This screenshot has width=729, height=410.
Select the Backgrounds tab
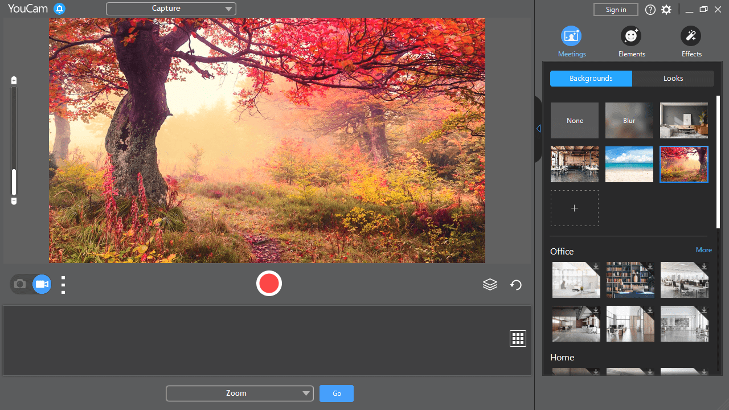coord(591,79)
